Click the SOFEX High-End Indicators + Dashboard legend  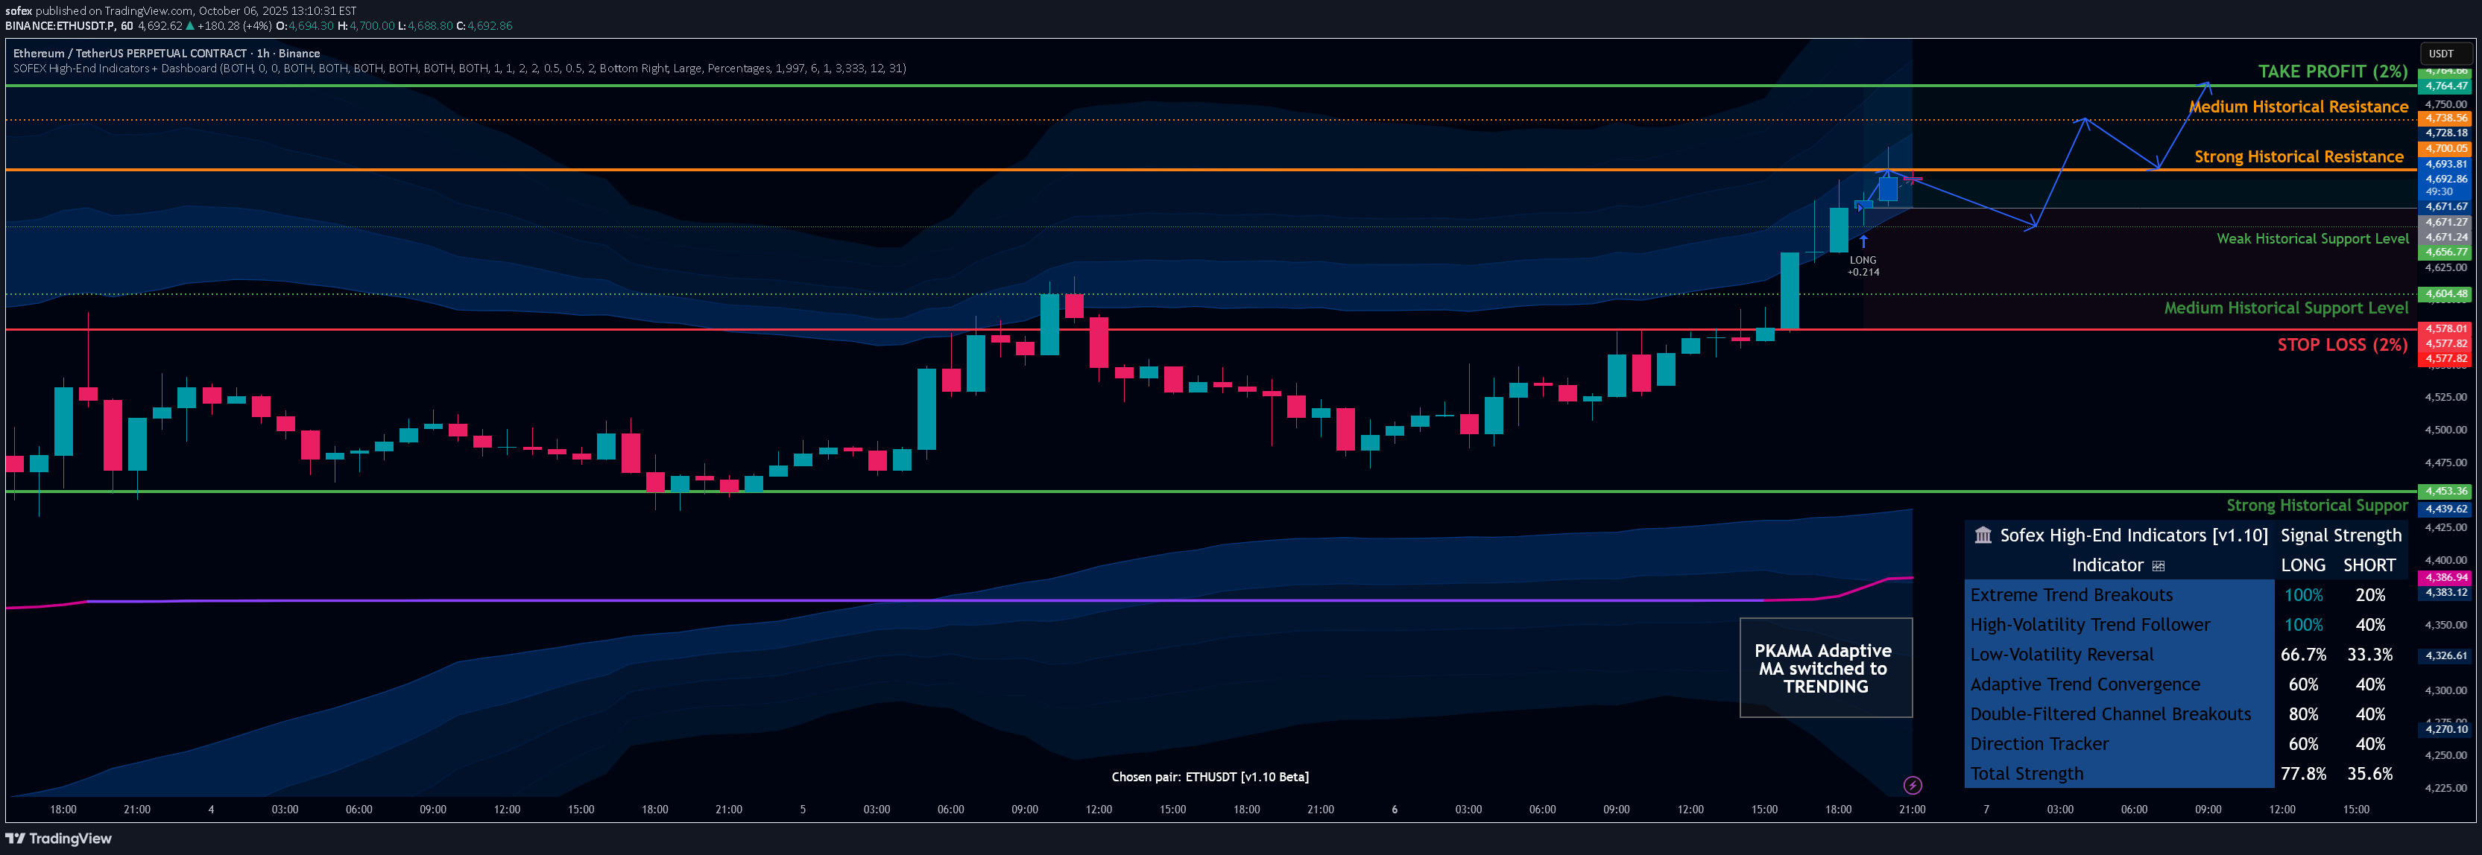tap(458, 69)
